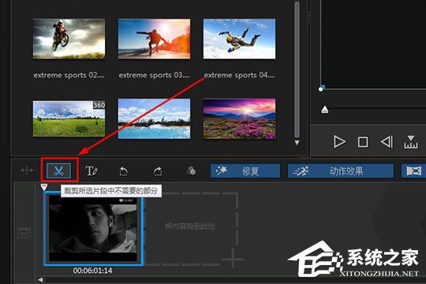Click the extreme sports 03 file name
This screenshot has width=426, height=284.
tap(154, 75)
